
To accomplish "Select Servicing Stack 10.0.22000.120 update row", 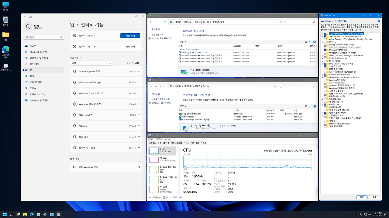I will [x=248, y=52].
